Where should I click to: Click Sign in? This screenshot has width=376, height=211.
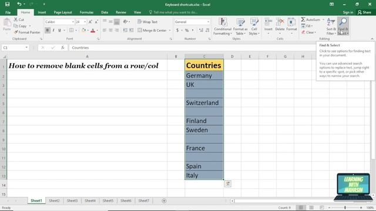click(x=348, y=12)
